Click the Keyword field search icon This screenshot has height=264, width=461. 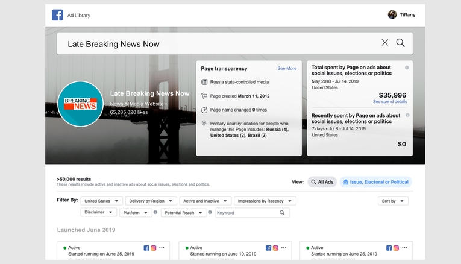tap(282, 213)
